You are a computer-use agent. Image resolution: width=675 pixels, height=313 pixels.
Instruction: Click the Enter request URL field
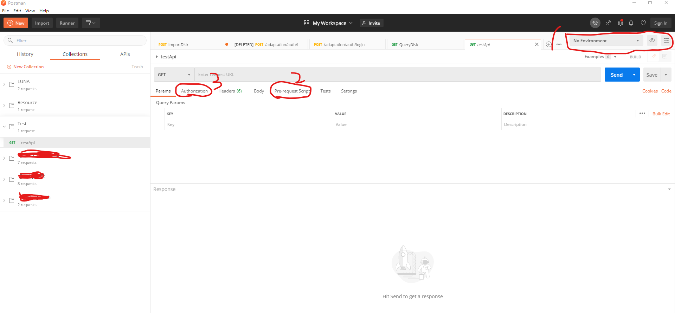[398, 75]
